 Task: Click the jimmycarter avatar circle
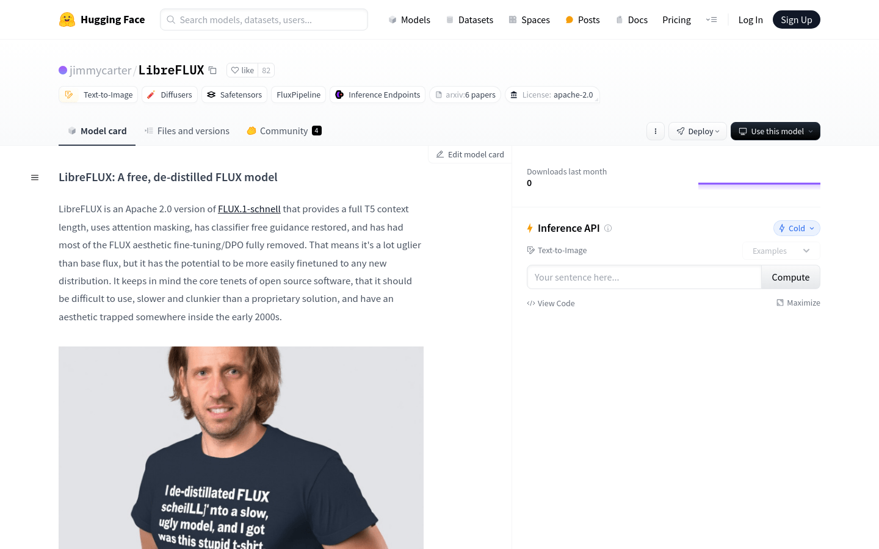click(63, 70)
